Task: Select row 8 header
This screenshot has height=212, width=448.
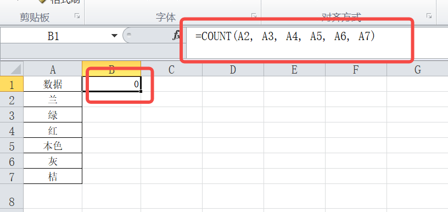Action: [x=12, y=196]
